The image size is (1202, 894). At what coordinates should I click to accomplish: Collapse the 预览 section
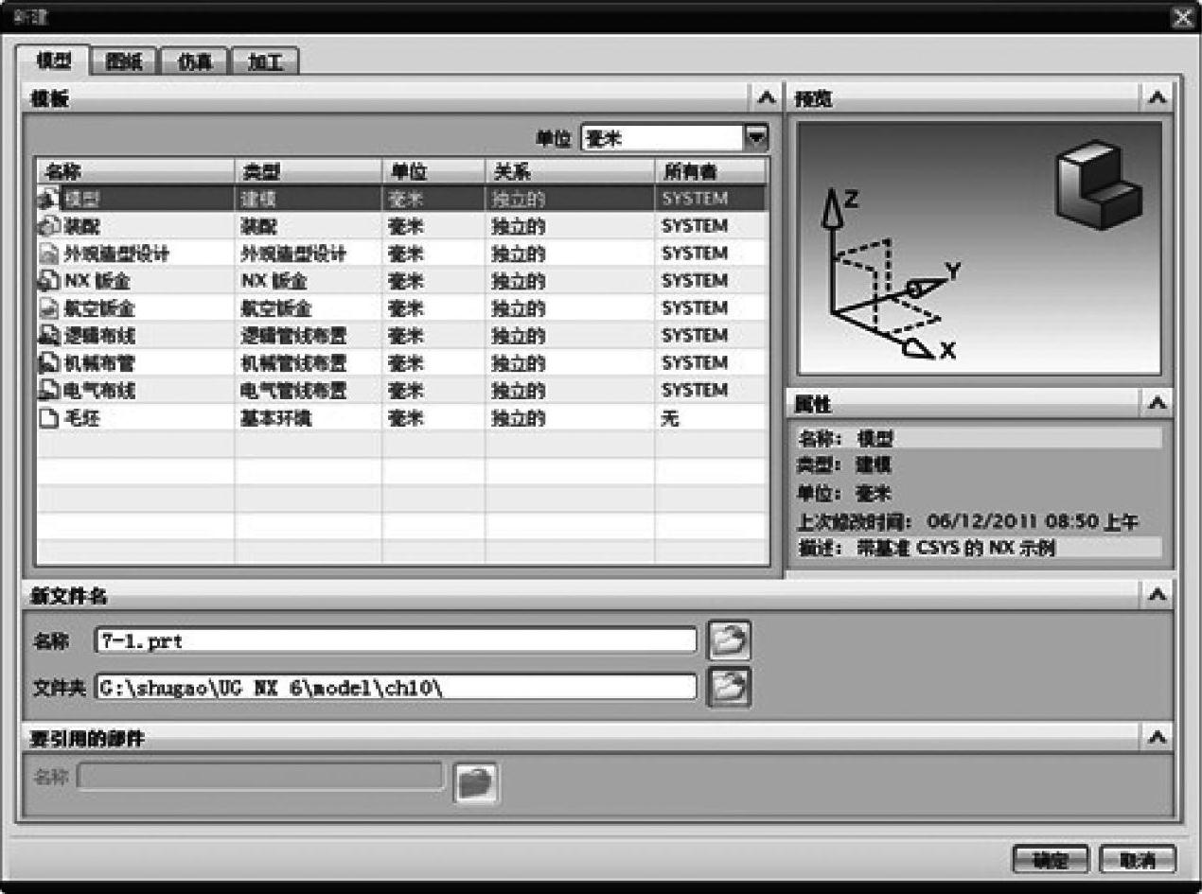(x=1158, y=98)
